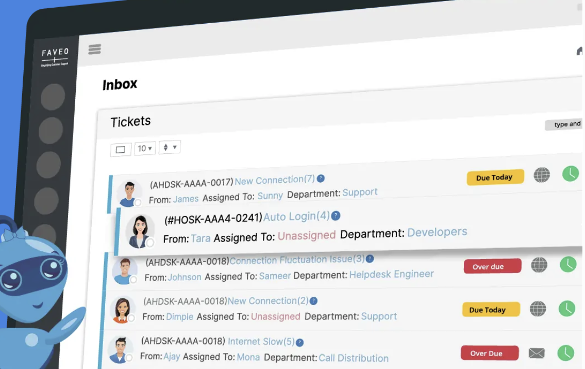Screen dimensions: 585x369
Task: Click the home icon at top right
Action: (580, 51)
